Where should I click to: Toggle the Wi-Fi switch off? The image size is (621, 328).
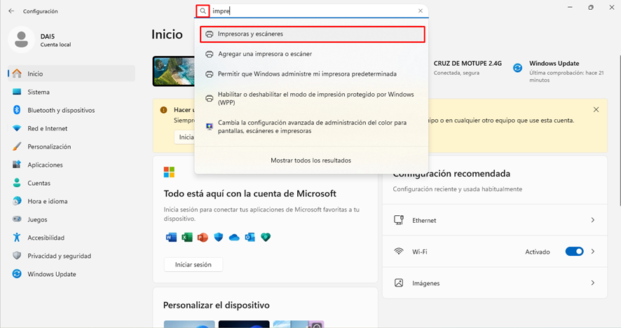(574, 252)
